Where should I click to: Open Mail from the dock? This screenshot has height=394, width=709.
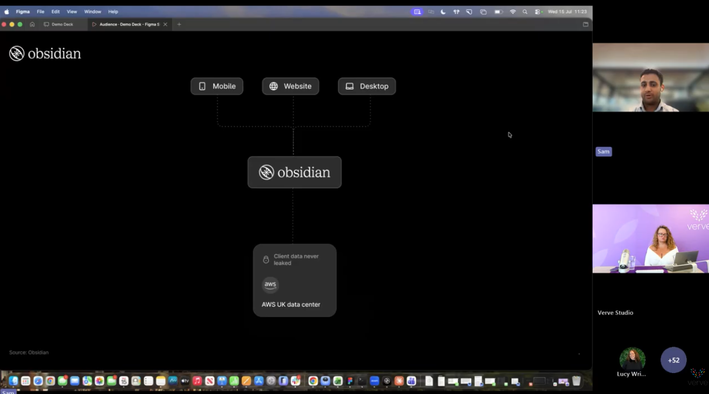[75, 381]
